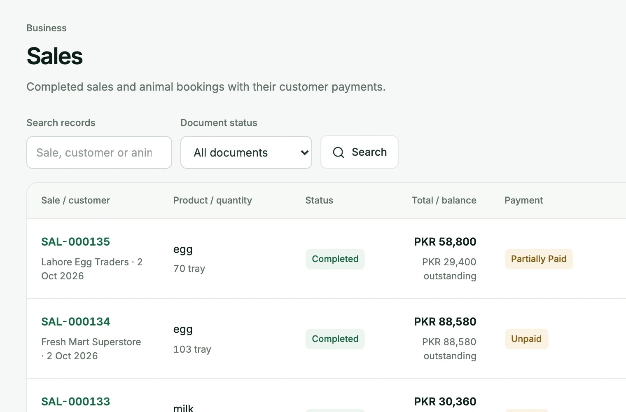Click PKR 29,400 outstanding balance

pos(449,269)
